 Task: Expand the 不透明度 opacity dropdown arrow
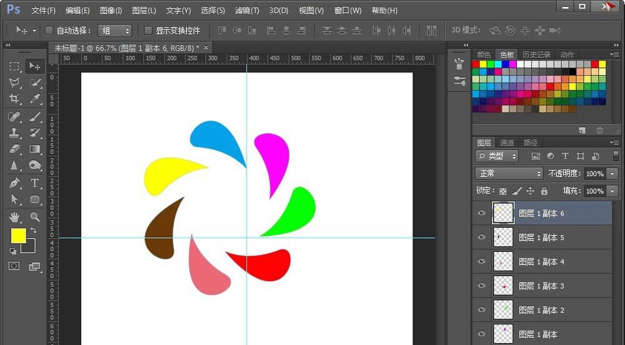click(x=612, y=174)
